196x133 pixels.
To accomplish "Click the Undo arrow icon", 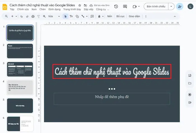I will click(x=22, y=16).
